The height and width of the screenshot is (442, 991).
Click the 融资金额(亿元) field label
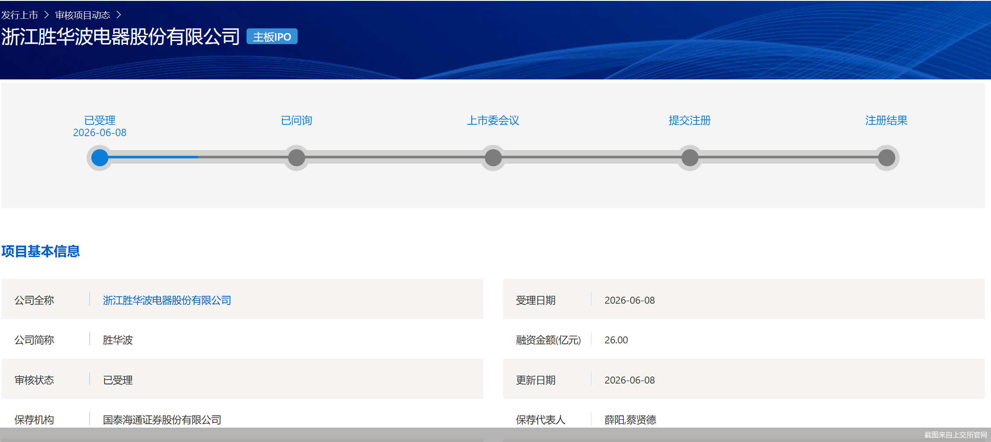(x=549, y=340)
